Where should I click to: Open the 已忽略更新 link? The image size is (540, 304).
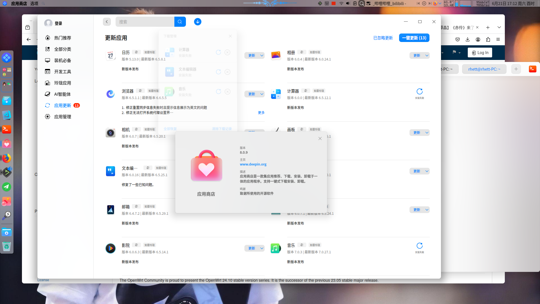click(x=383, y=38)
